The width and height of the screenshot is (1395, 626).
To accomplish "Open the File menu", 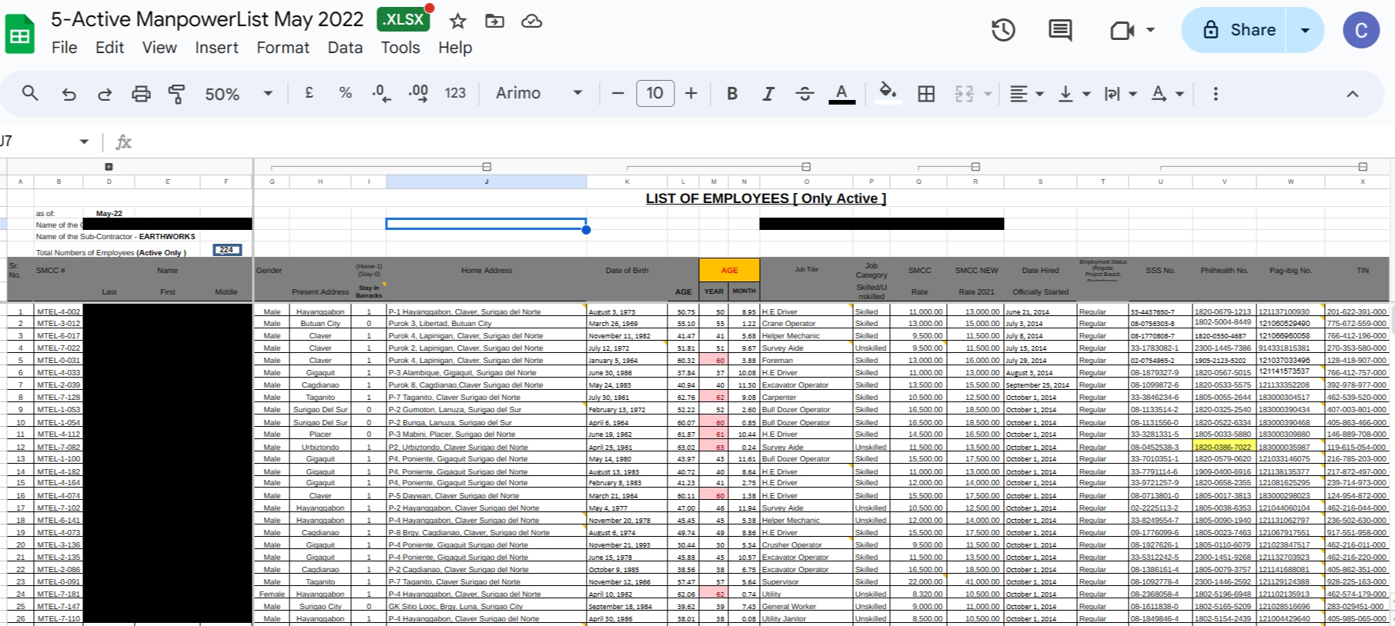I will [x=64, y=48].
